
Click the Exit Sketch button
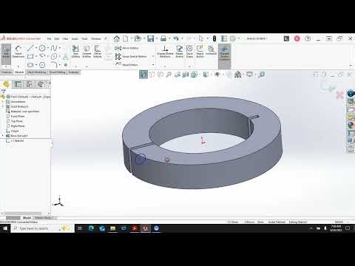click(6, 54)
